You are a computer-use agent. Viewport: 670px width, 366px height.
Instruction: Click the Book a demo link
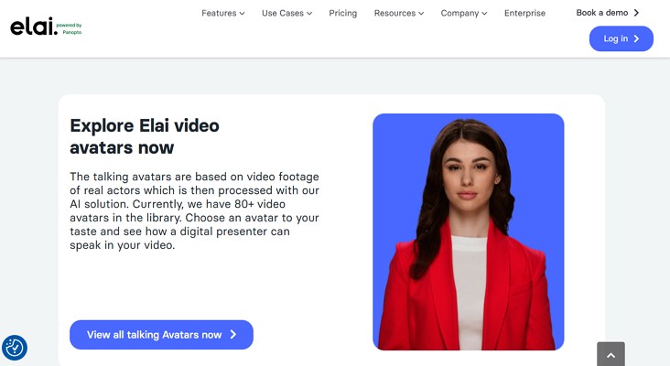coord(607,13)
